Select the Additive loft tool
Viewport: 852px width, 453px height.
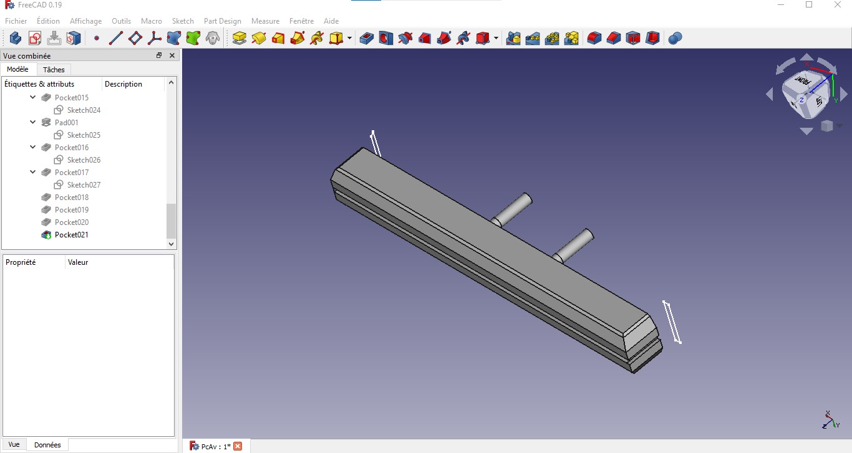pos(278,39)
